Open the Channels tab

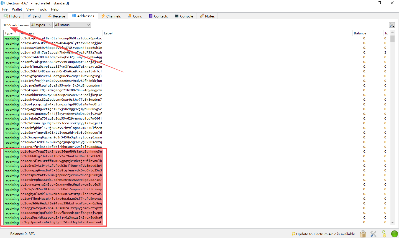tap(111, 16)
